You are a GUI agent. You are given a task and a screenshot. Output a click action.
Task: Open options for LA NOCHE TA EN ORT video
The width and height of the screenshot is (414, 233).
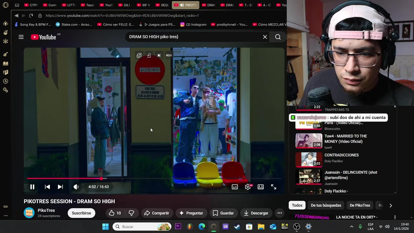pyautogui.click(x=395, y=217)
